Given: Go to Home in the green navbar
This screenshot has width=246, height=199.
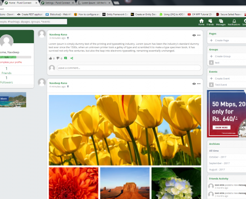Looking at the screenshot, I should (201, 22).
